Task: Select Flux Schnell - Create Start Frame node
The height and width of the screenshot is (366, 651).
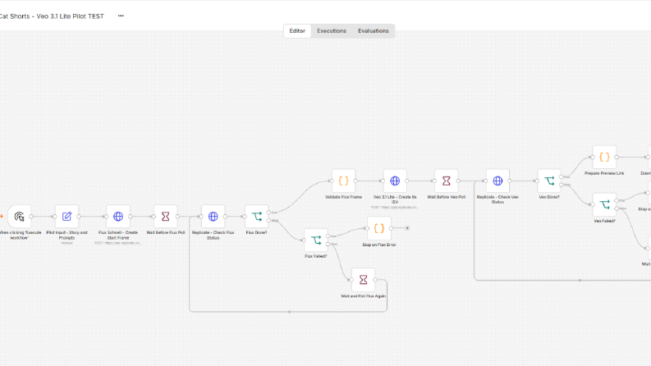Action: (118, 216)
